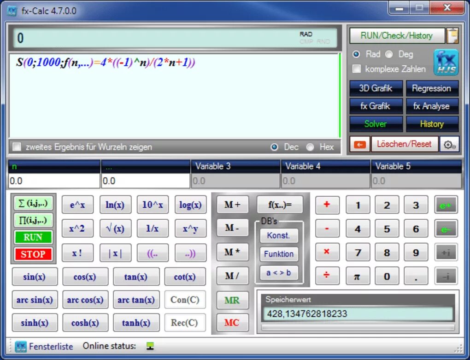Image resolution: width=470 pixels, height=360 pixels.
Task: Open fx Analyse
Action: 432,106
